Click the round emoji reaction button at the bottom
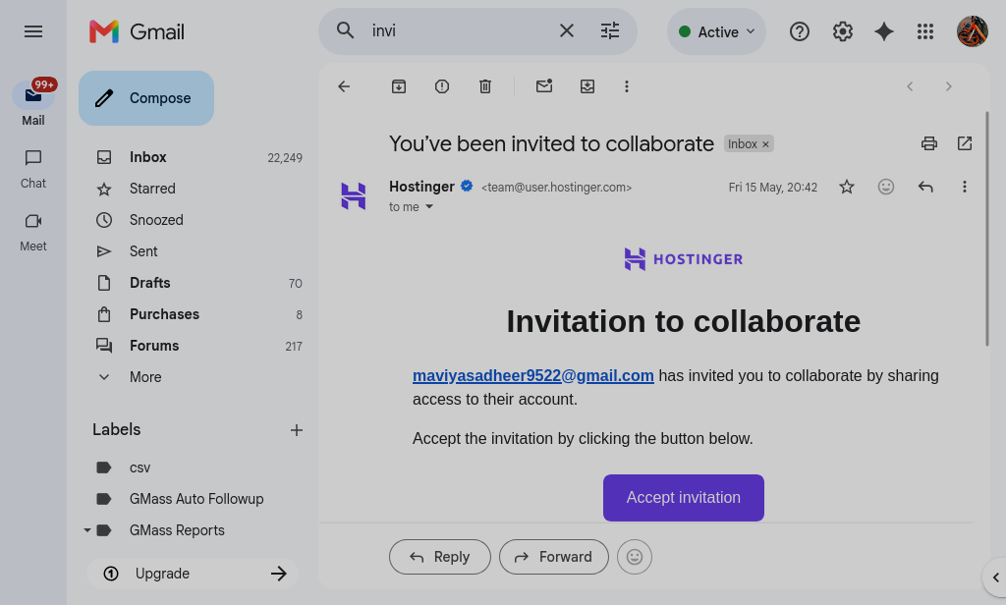This screenshot has height=605, width=1006. [x=635, y=557]
